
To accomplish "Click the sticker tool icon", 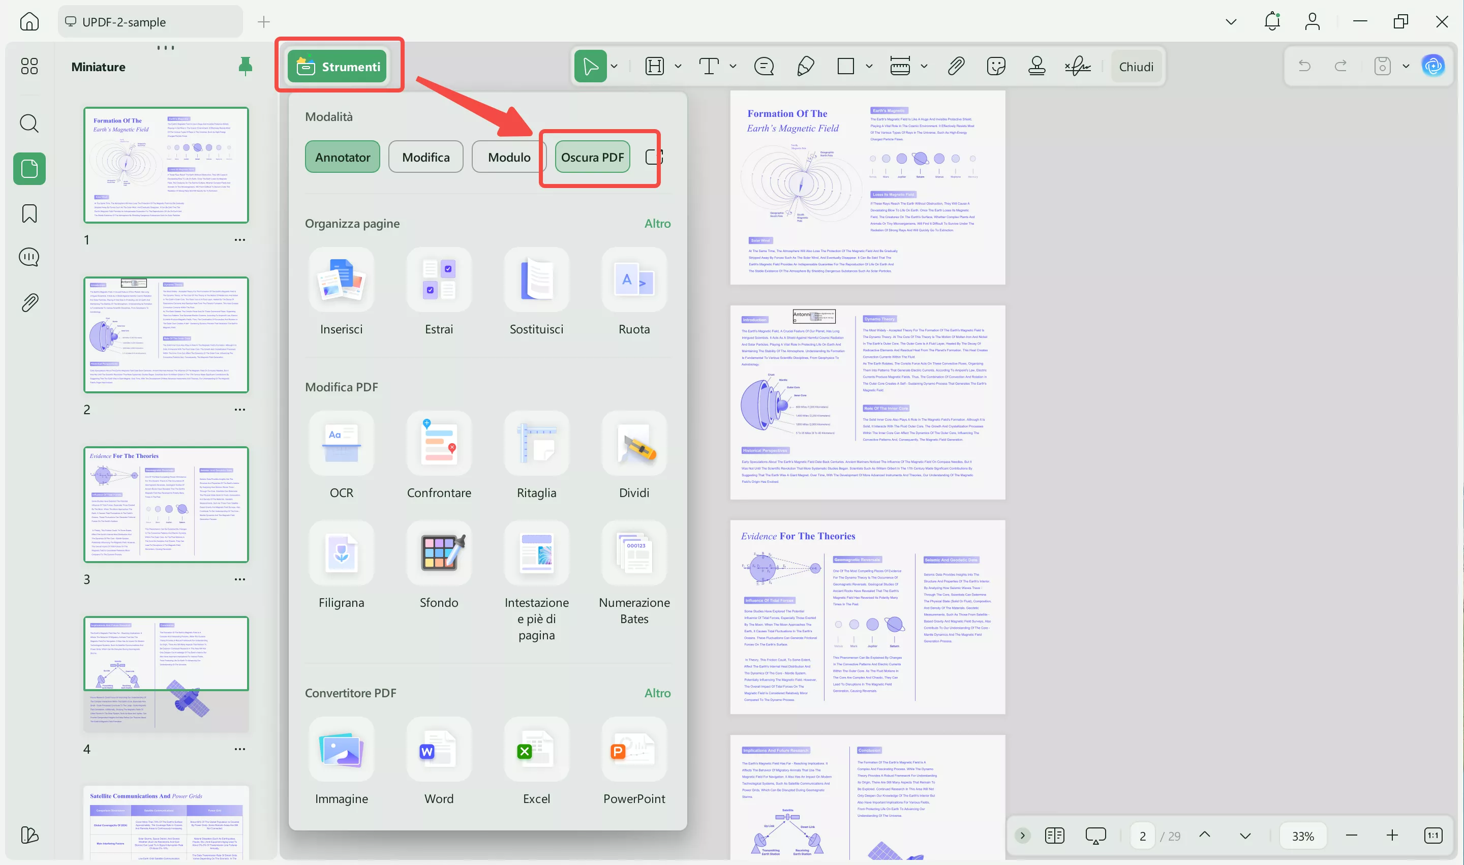I will pyautogui.click(x=996, y=67).
